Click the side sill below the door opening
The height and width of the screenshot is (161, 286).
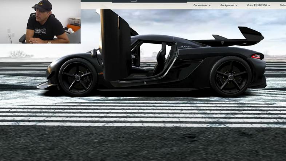(146, 89)
